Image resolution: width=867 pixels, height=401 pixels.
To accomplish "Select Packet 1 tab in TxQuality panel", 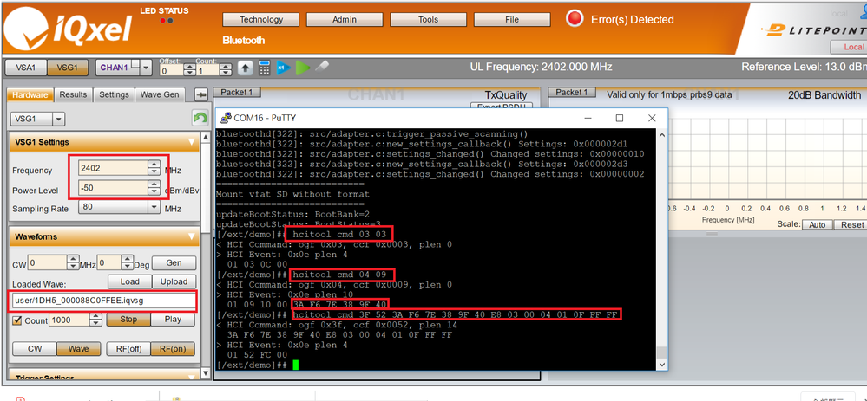I will [x=237, y=92].
